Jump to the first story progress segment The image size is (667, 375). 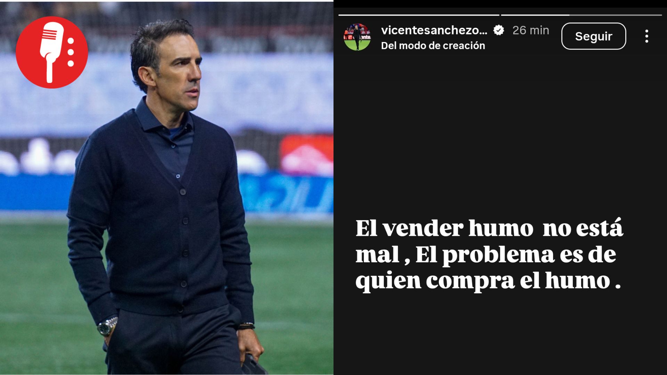click(x=419, y=15)
